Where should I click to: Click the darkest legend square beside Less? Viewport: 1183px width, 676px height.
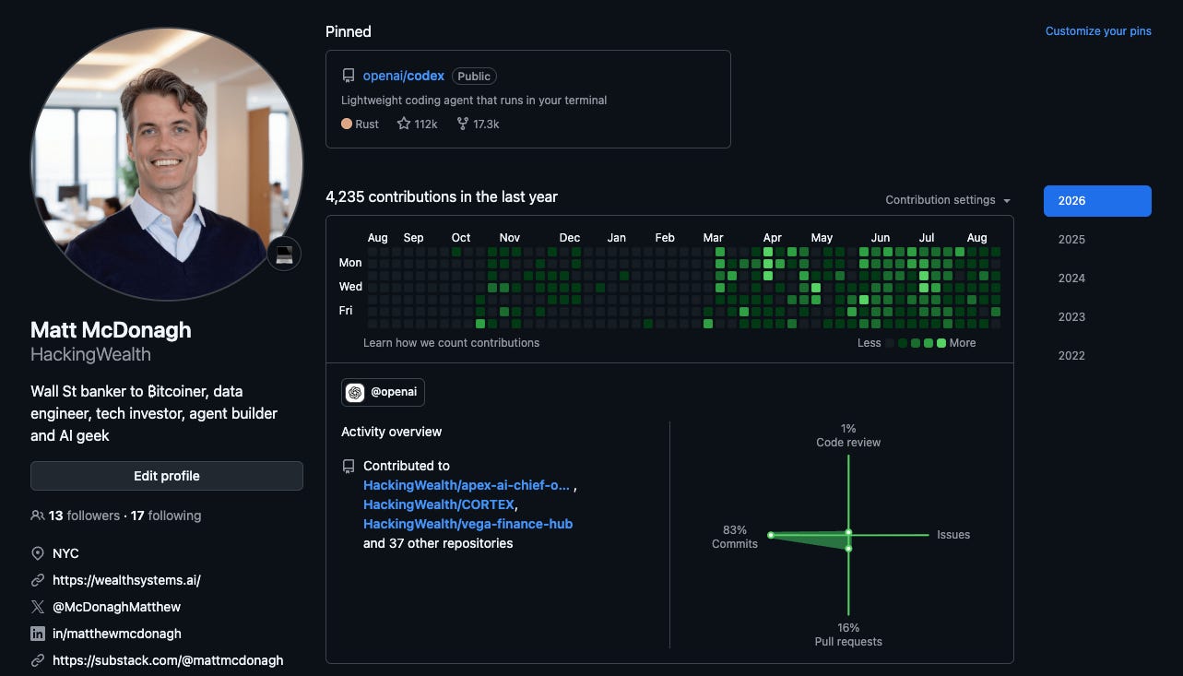click(x=890, y=343)
